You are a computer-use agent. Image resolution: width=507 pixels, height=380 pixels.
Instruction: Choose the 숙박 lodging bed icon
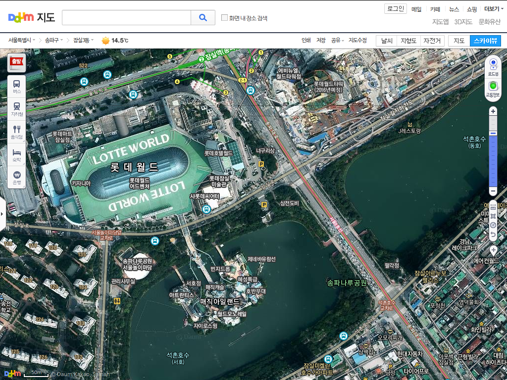tap(17, 154)
